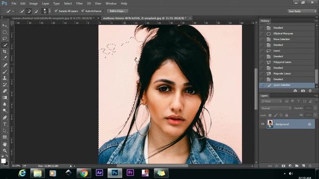Open After Effects from the taskbar
This screenshot has width=319, height=179.
(99, 173)
